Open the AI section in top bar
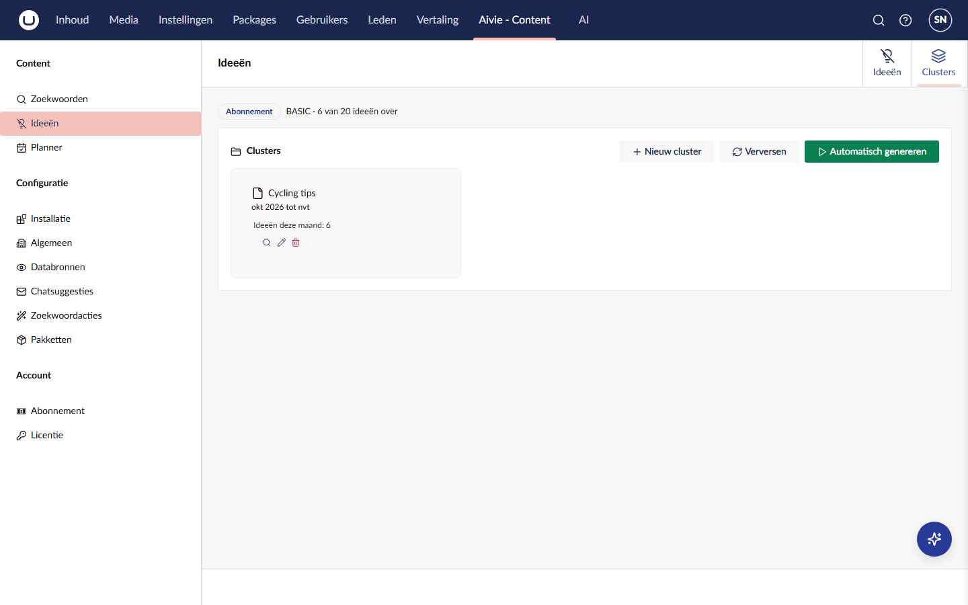The width and height of the screenshot is (968, 605). point(583,20)
